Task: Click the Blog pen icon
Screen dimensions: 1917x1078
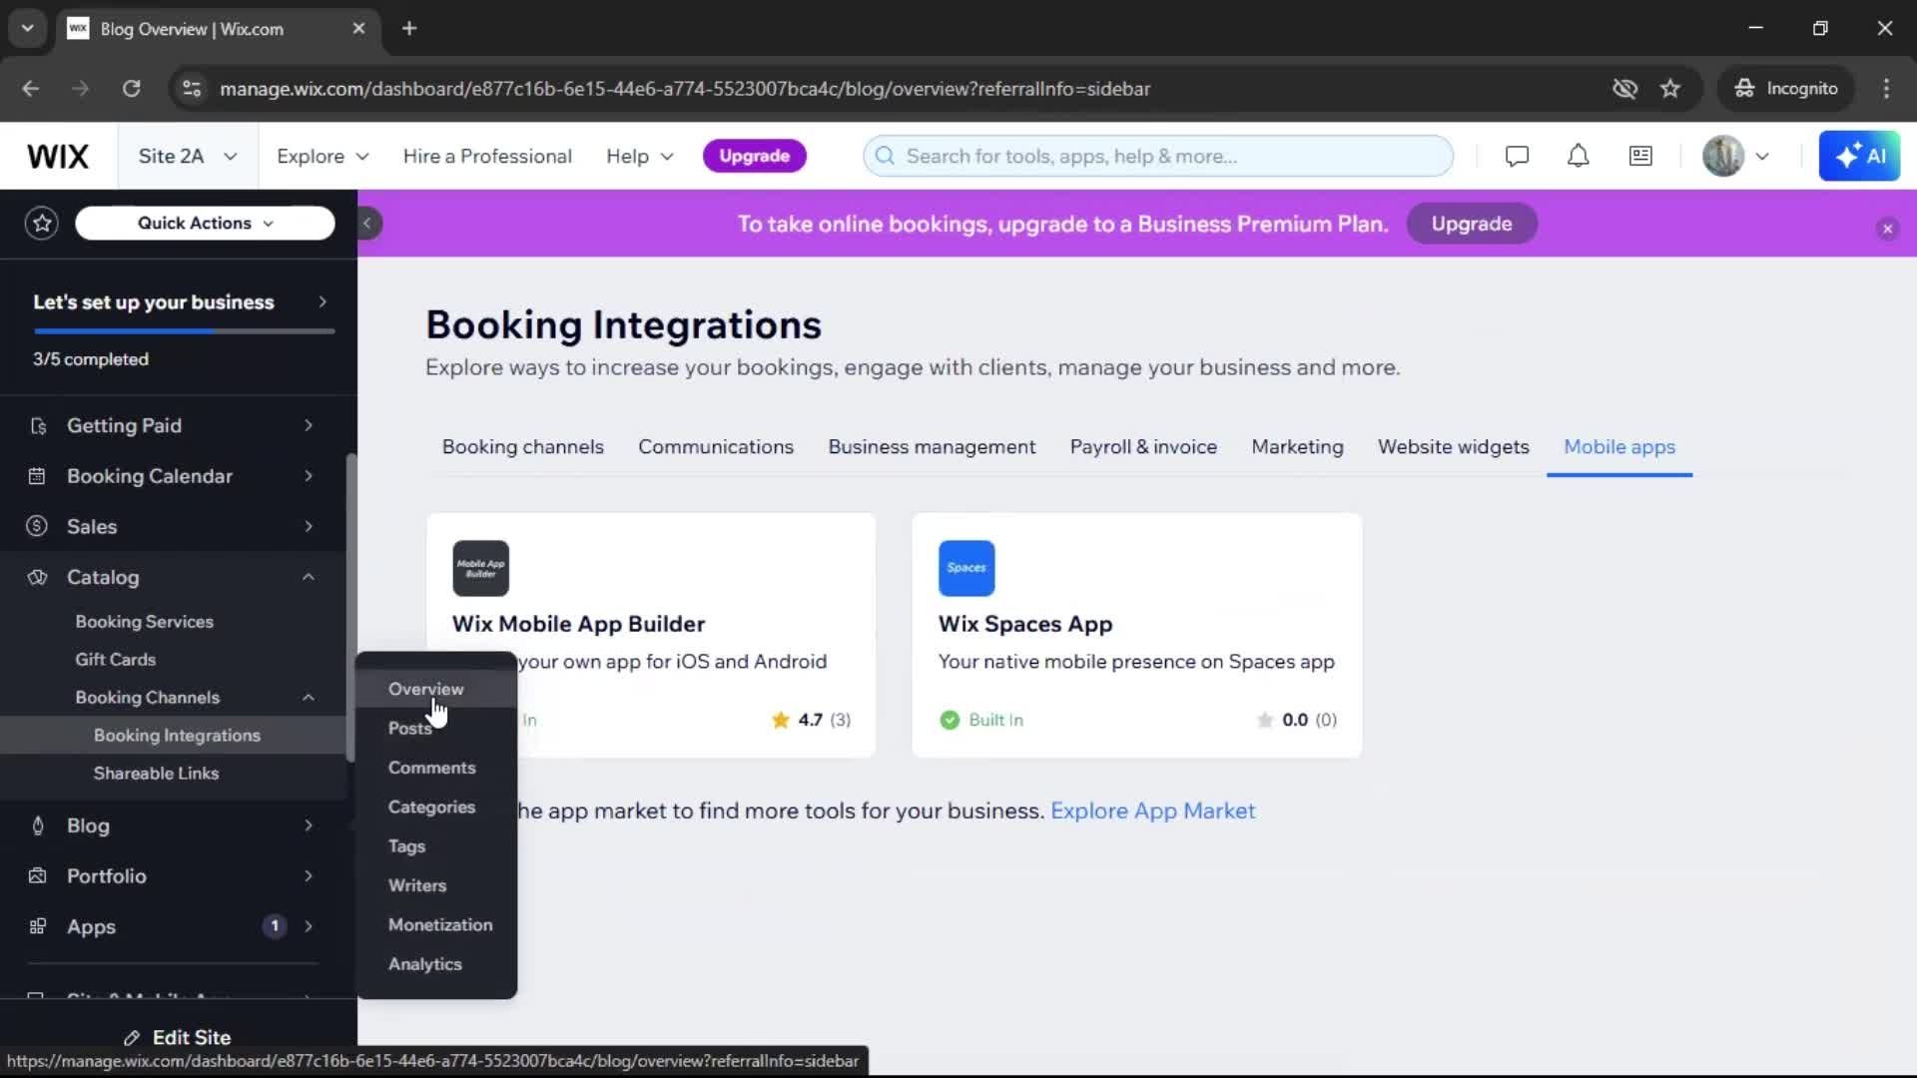Action: coord(38,826)
